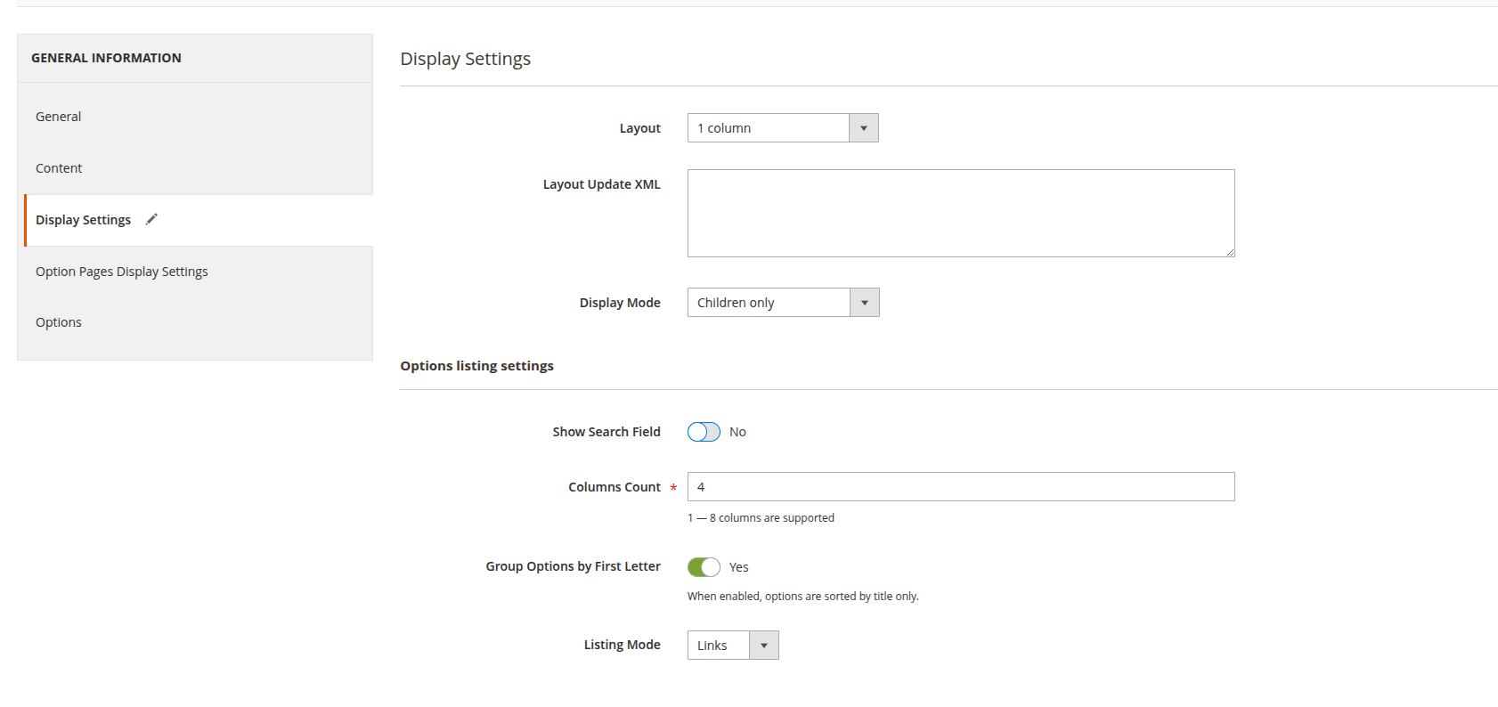Focus the Columns Count input field
Image resolution: width=1498 pixels, height=707 pixels.
coord(961,487)
